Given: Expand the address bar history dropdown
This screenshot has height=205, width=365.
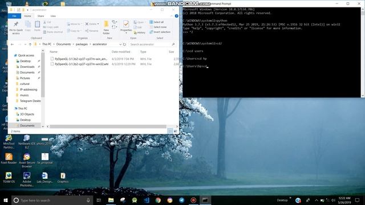Looking at the screenshot, I should pos(120,44).
